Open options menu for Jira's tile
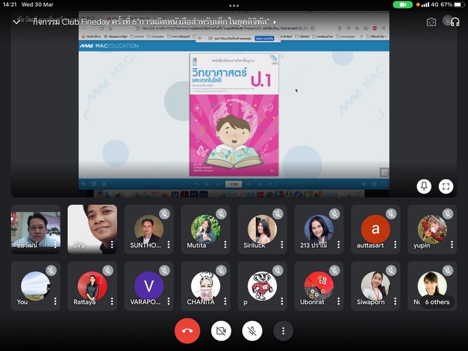Screen dimensions: 468x351 112,245
